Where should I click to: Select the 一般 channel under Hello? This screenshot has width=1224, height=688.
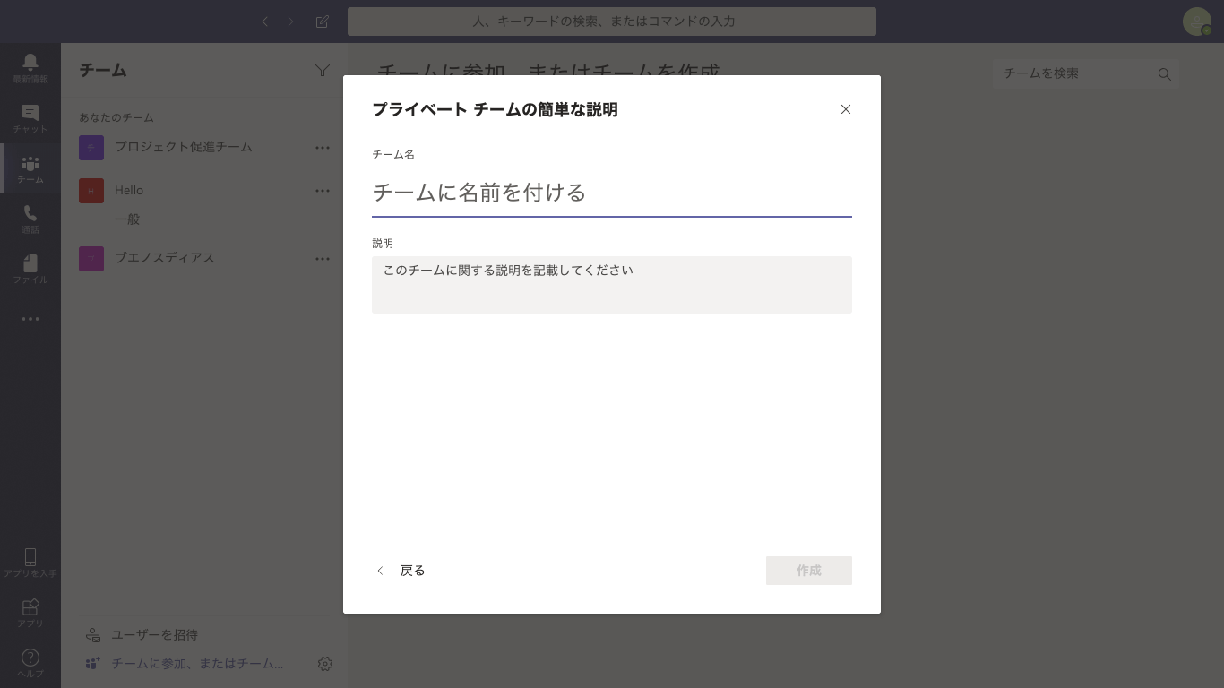coord(127,219)
